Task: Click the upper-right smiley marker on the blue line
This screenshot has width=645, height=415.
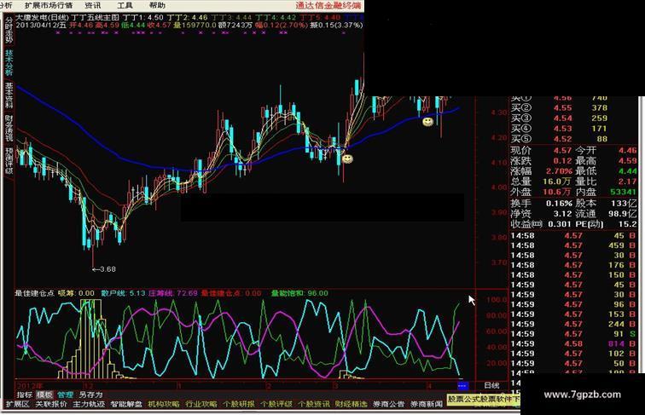Action: pos(427,122)
